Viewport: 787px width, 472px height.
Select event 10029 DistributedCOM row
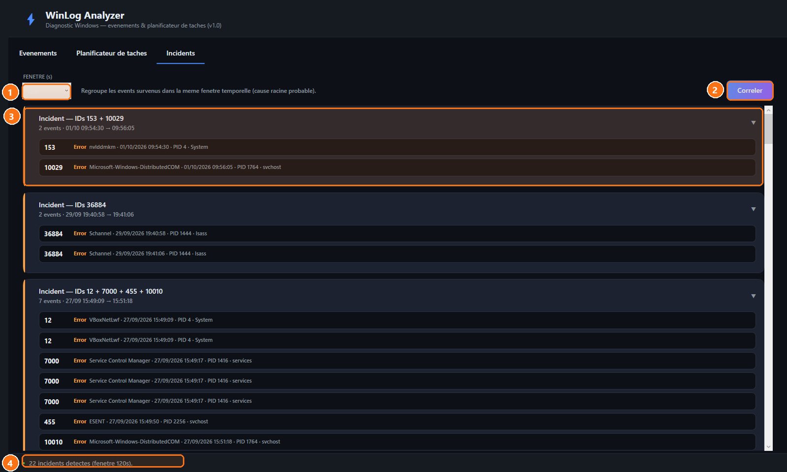click(x=397, y=167)
